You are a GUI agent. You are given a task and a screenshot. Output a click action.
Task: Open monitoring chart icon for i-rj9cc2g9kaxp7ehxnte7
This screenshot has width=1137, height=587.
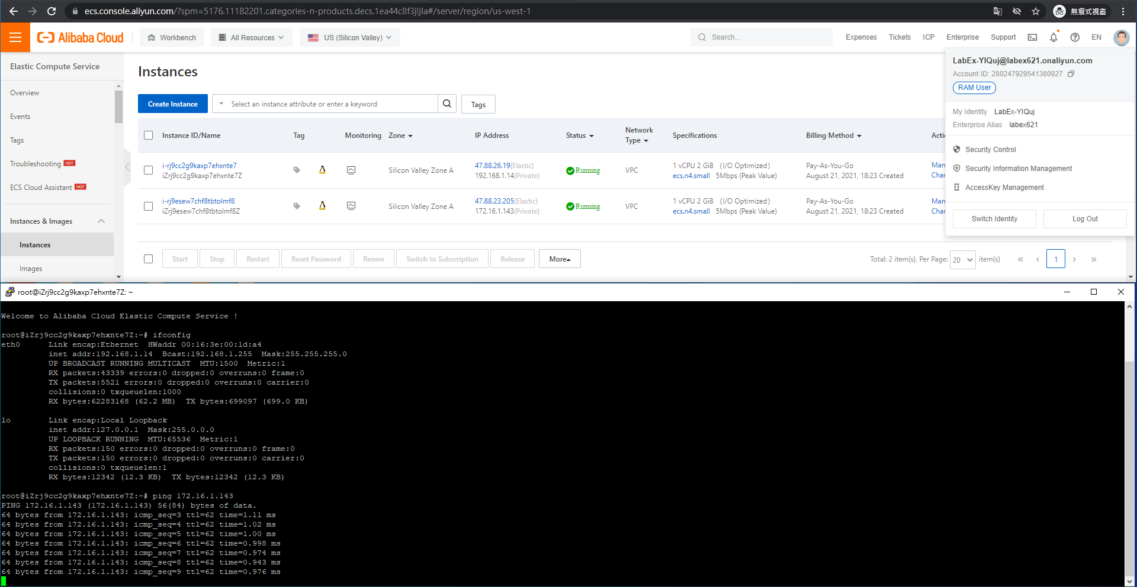(x=351, y=170)
